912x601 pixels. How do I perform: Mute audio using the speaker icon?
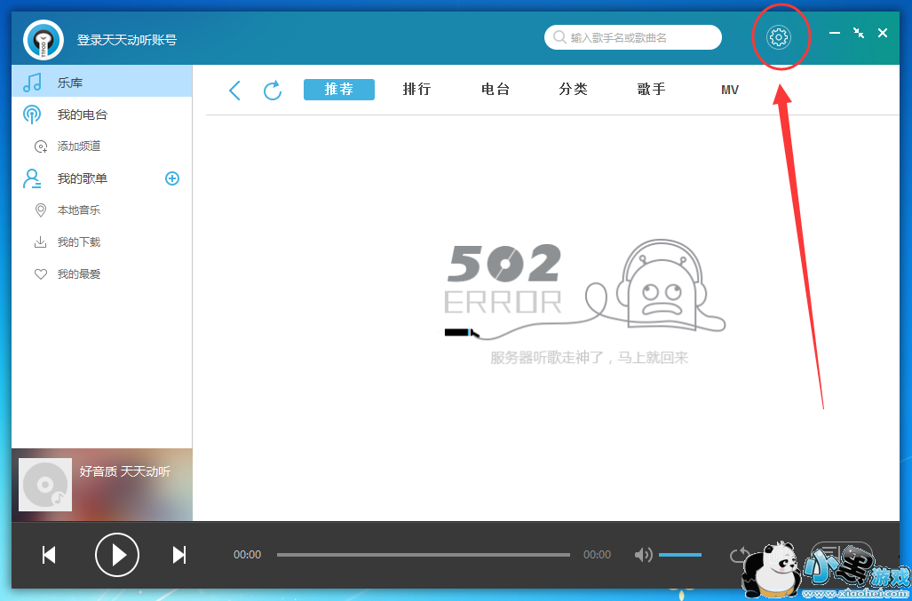tap(643, 555)
